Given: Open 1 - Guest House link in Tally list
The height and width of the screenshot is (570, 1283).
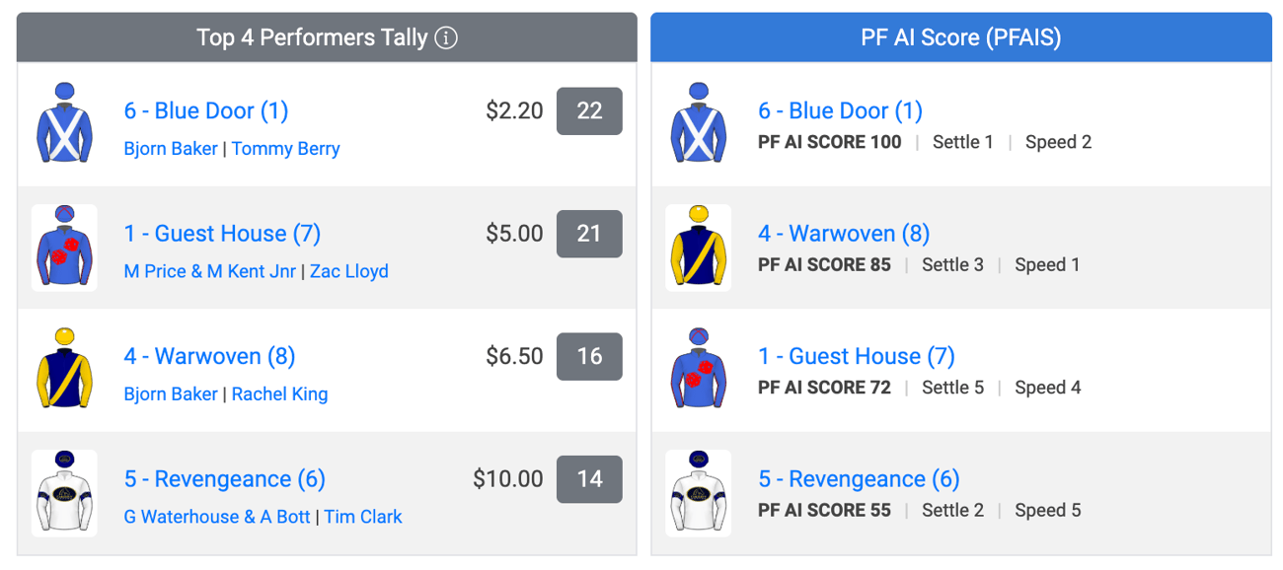Looking at the screenshot, I should pyautogui.click(x=222, y=234).
